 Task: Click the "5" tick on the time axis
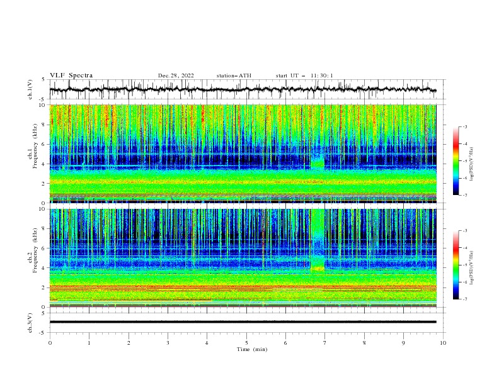click(x=246, y=343)
